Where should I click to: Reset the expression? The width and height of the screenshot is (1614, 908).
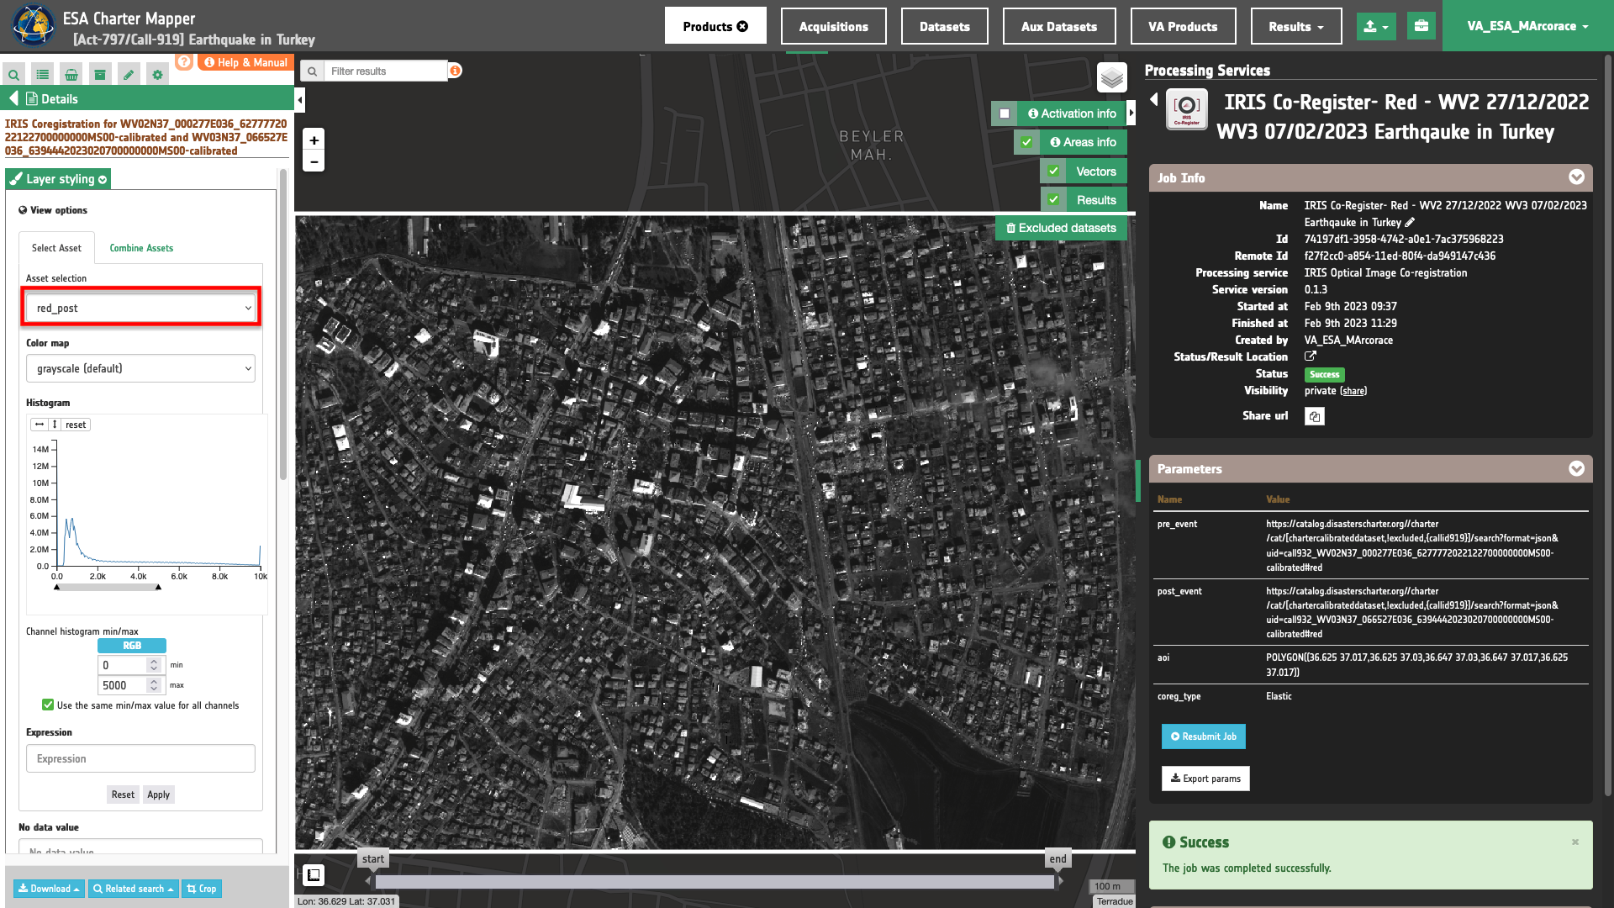[x=123, y=794]
